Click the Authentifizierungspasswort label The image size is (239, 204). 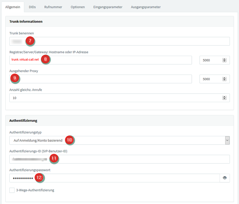(30, 170)
